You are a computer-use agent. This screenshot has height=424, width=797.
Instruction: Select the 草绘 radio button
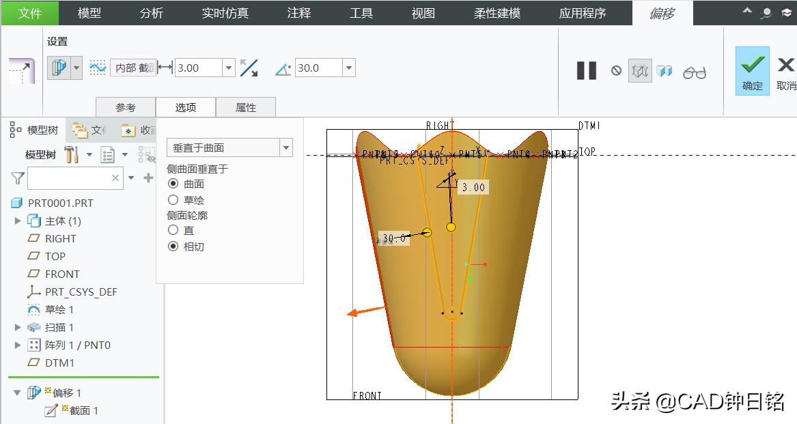tap(173, 200)
